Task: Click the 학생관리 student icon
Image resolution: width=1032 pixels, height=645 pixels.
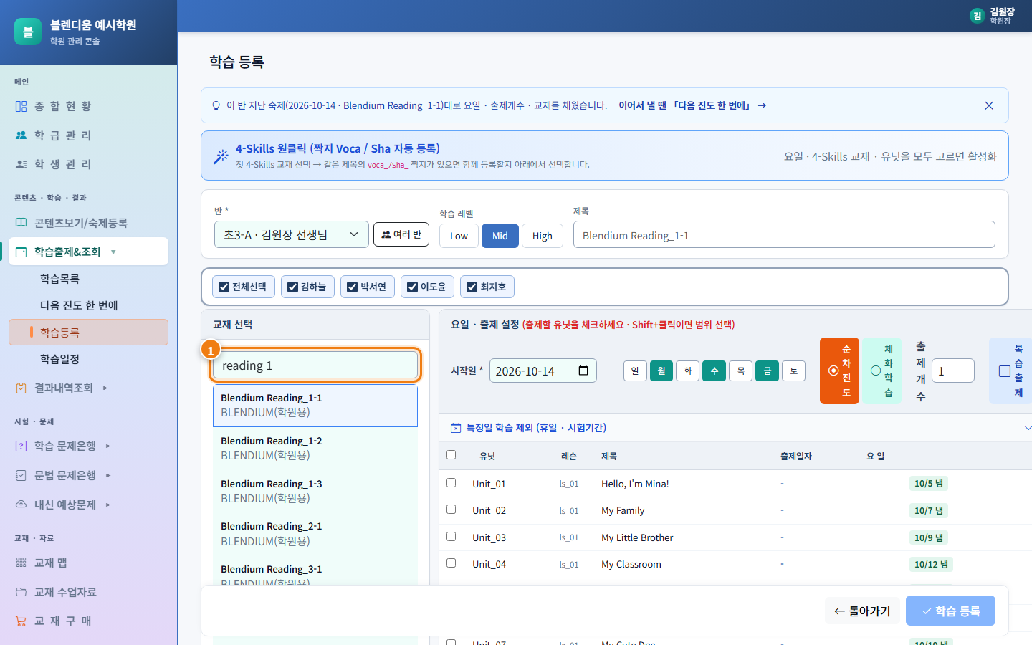Action: point(21,164)
